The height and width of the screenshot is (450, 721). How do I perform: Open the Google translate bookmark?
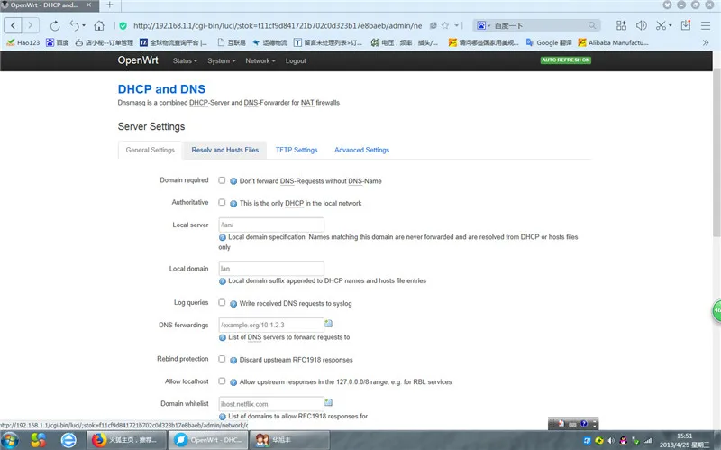pyautogui.click(x=549, y=42)
